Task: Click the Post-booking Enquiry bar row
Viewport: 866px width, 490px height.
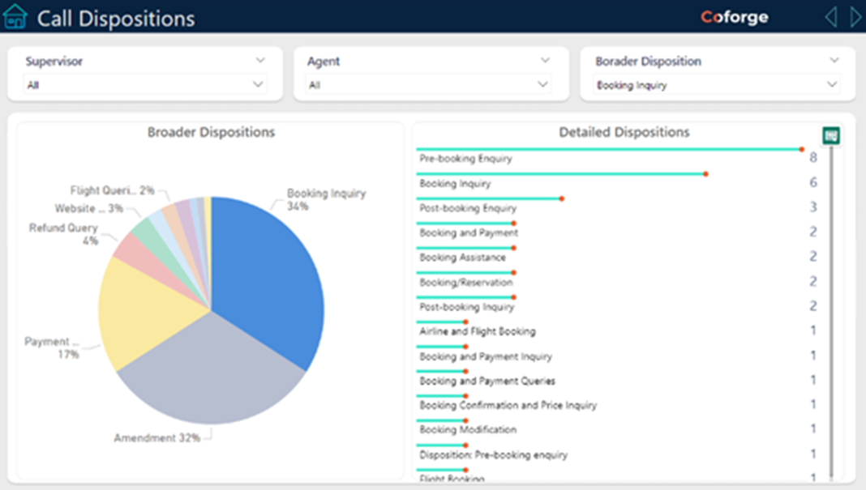Action: coord(468,208)
